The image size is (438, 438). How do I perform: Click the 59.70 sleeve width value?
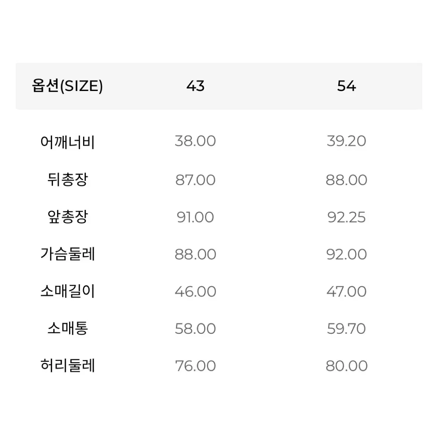click(346, 329)
